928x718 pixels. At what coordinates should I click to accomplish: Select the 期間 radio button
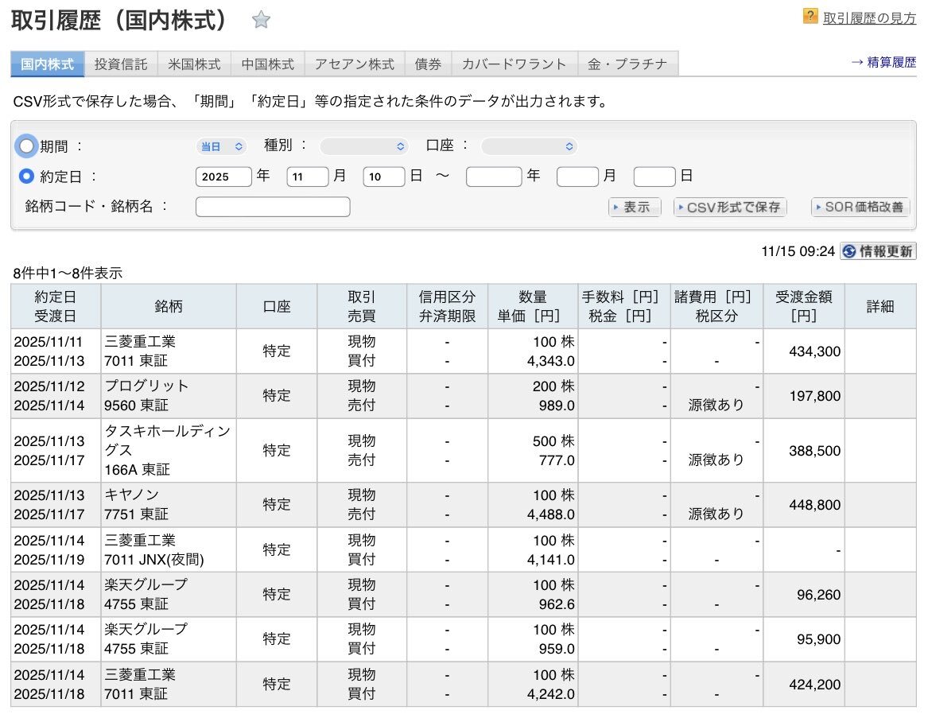pyautogui.click(x=27, y=146)
